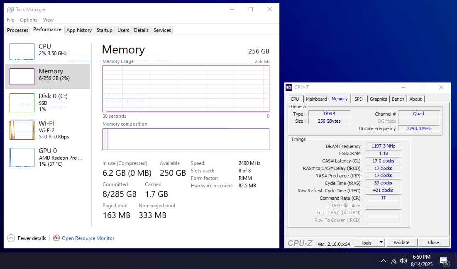Open GPU 0 performance view
The height and width of the screenshot is (269, 457).
22,158
